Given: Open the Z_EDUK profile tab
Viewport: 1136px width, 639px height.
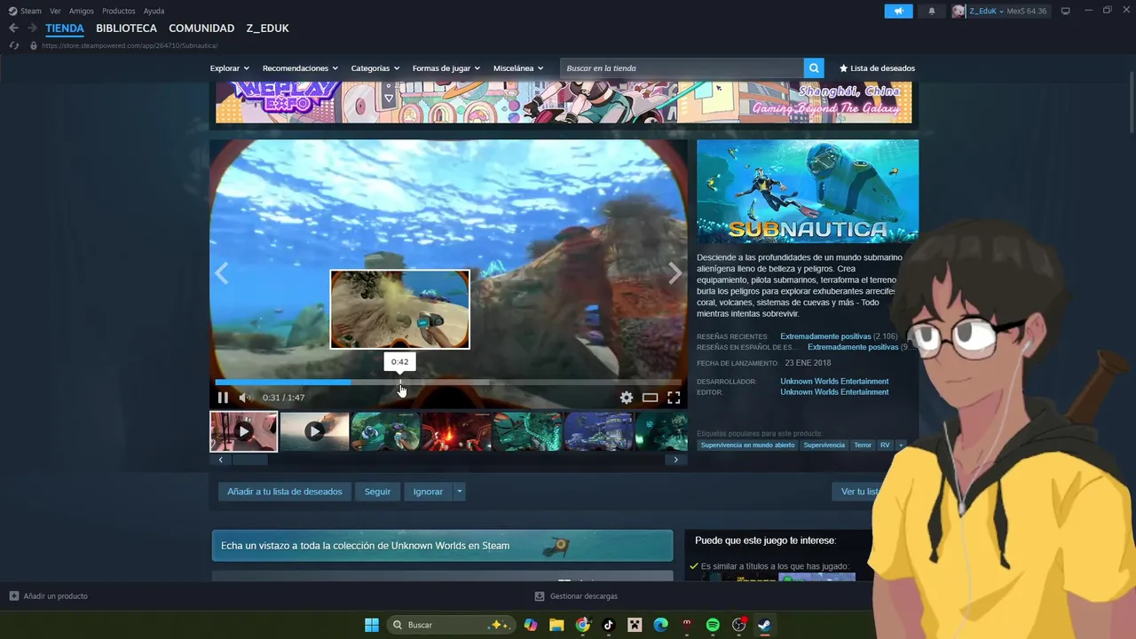Looking at the screenshot, I should pyautogui.click(x=268, y=28).
